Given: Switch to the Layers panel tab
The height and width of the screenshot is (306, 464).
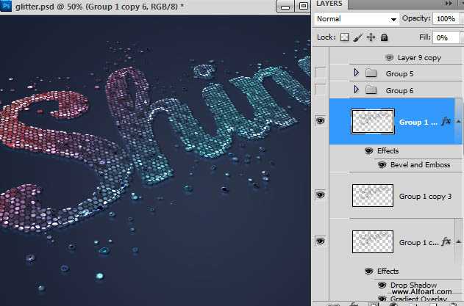Looking at the screenshot, I should (x=330, y=4).
